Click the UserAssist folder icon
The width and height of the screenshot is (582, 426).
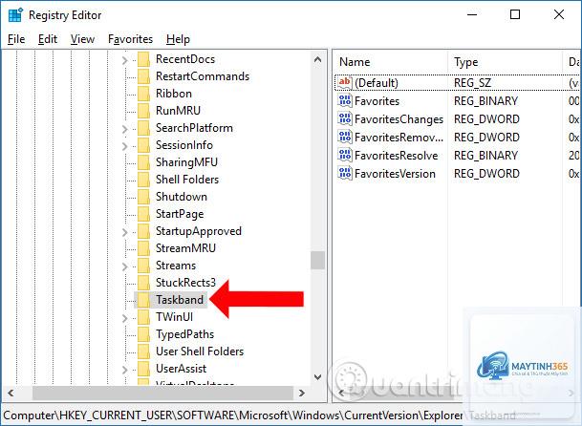coord(143,369)
